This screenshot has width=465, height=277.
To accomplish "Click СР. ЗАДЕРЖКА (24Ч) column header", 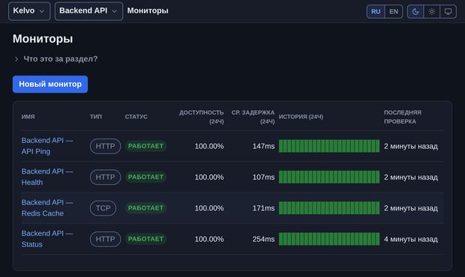I will click(253, 117).
